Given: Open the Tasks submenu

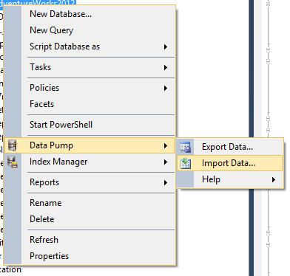Looking at the screenshot, I should [90, 67].
